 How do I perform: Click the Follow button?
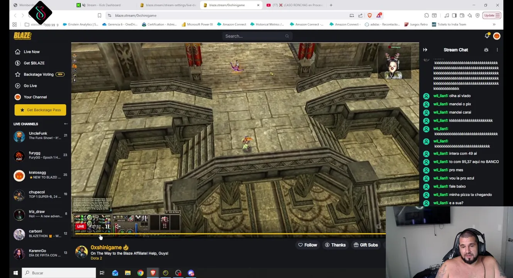(x=308, y=245)
